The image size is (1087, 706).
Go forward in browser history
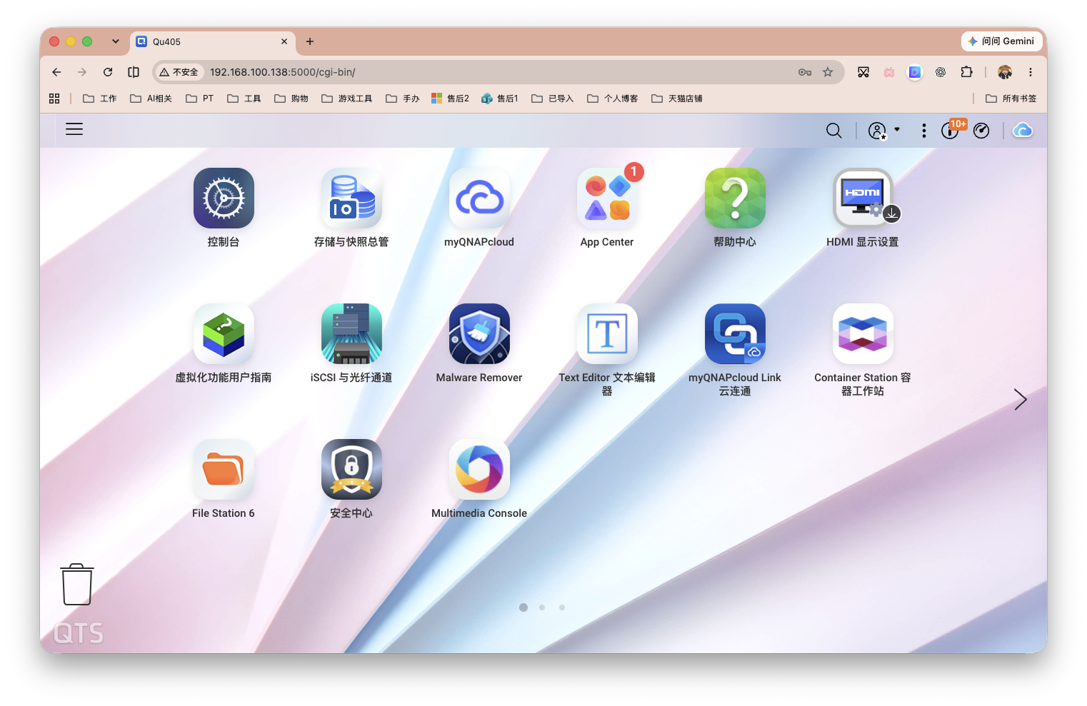[82, 72]
